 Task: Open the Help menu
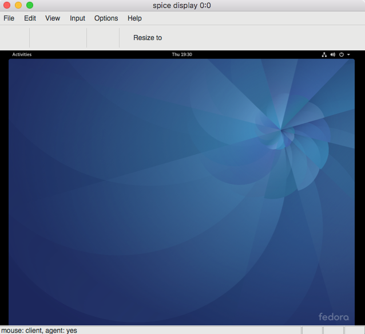click(134, 18)
